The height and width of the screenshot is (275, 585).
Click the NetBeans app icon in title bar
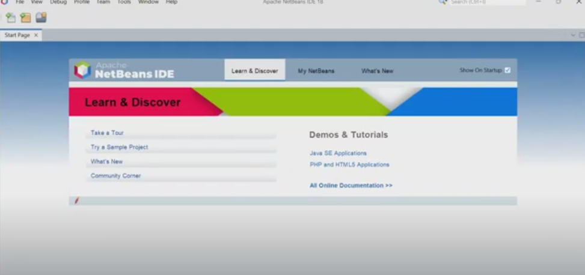point(4,2)
